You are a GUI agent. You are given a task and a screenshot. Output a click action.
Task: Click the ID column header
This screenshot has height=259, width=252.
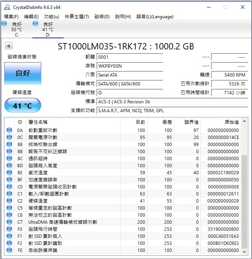[x=20, y=122]
